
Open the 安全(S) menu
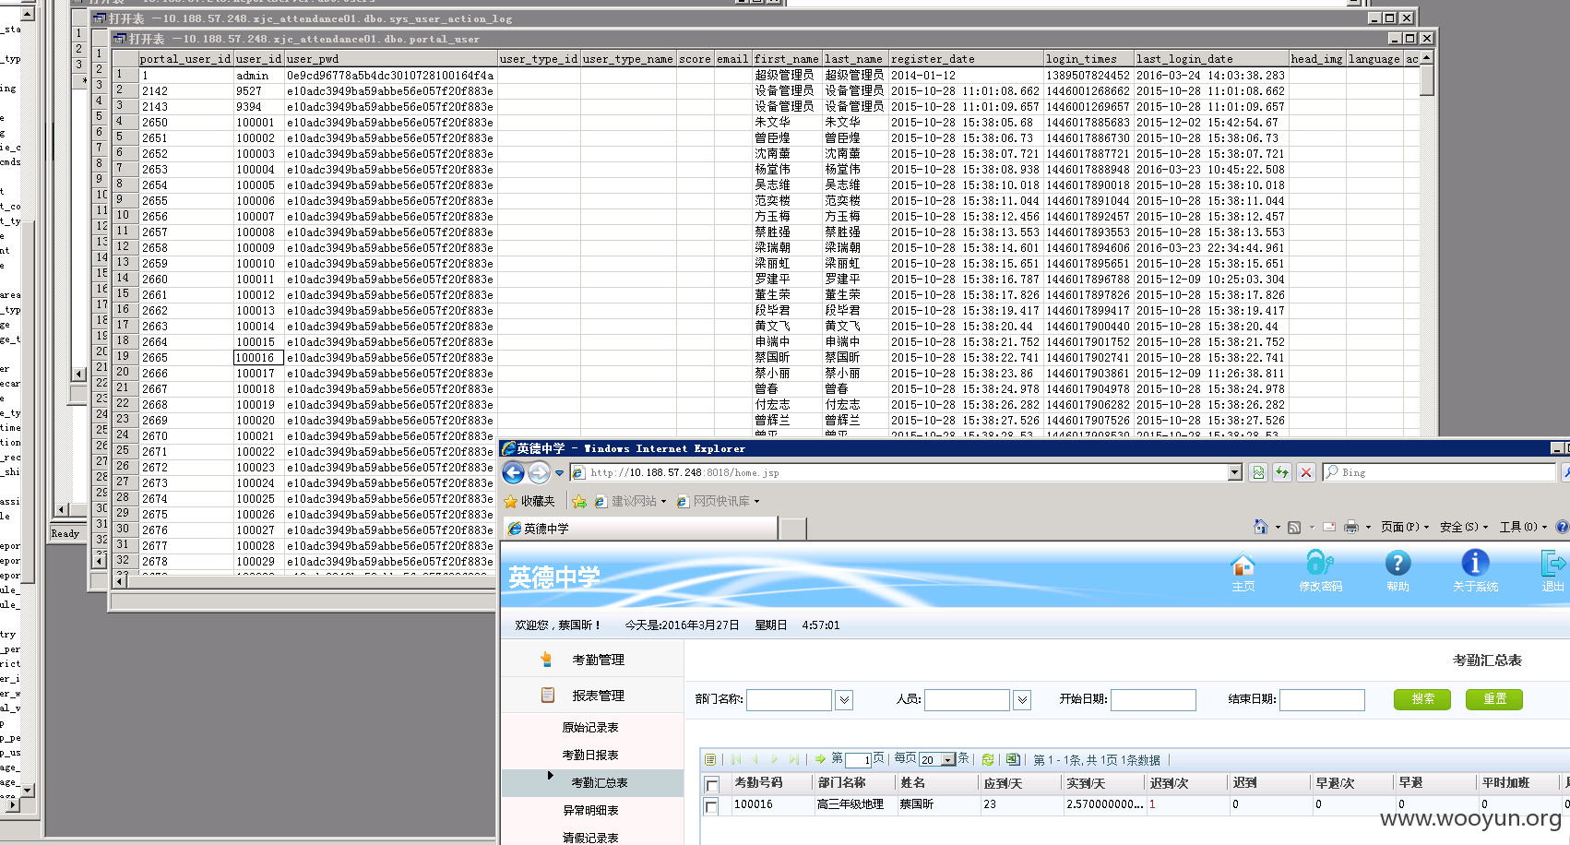(x=1464, y=527)
